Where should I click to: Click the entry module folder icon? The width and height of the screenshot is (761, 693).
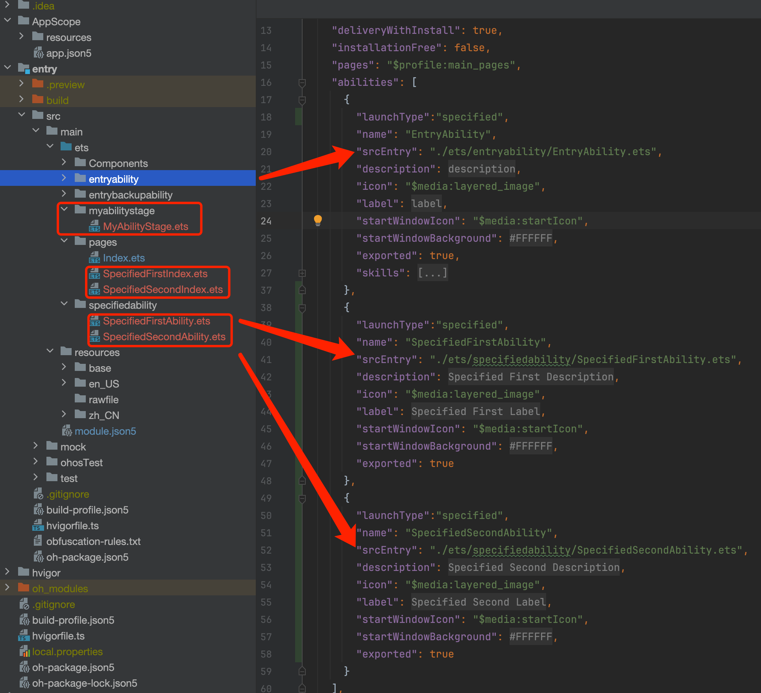click(x=24, y=69)
